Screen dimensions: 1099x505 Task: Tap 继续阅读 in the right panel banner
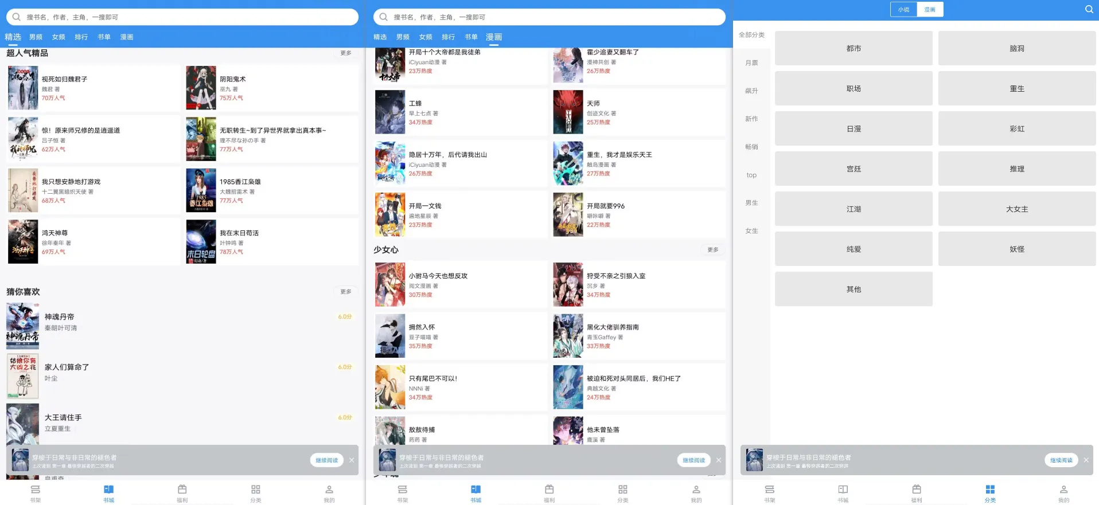(1061, 460)
